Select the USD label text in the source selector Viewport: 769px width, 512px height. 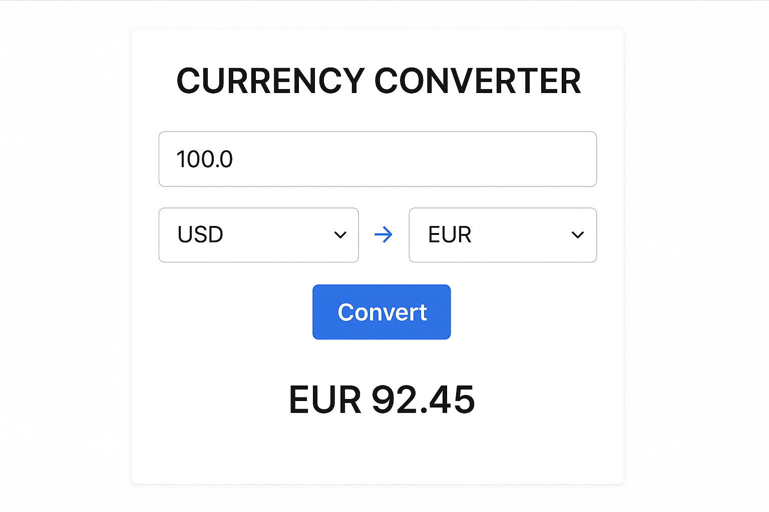coord(200,234)
